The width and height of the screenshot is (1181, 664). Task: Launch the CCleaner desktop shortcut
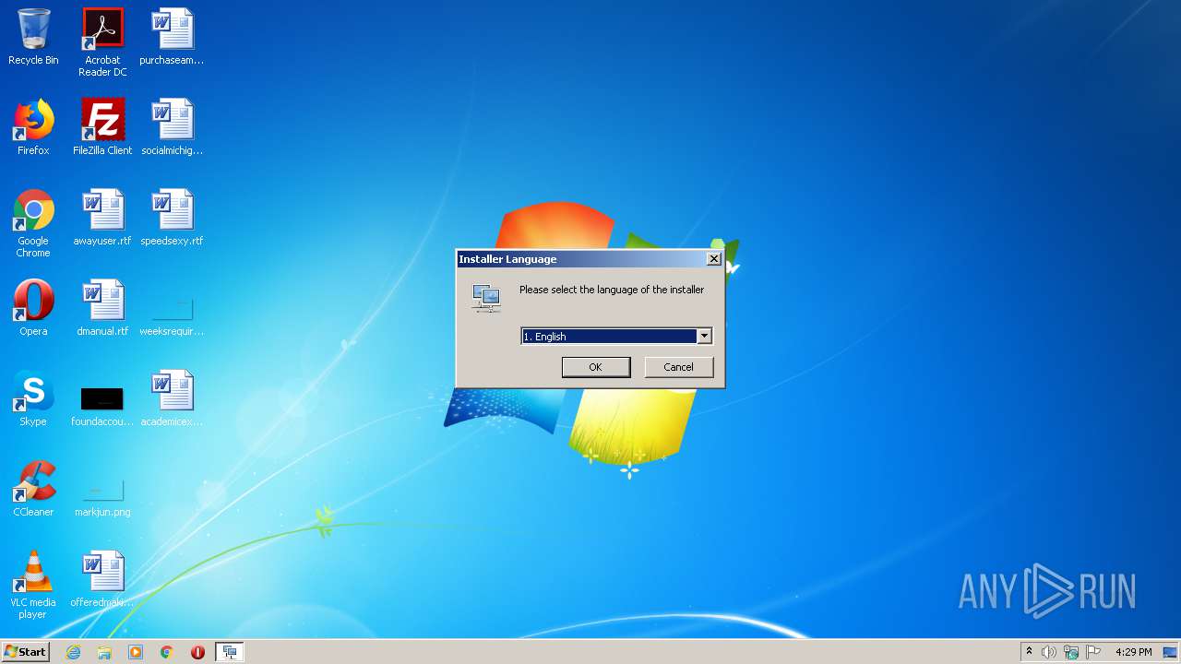[33, 489]
